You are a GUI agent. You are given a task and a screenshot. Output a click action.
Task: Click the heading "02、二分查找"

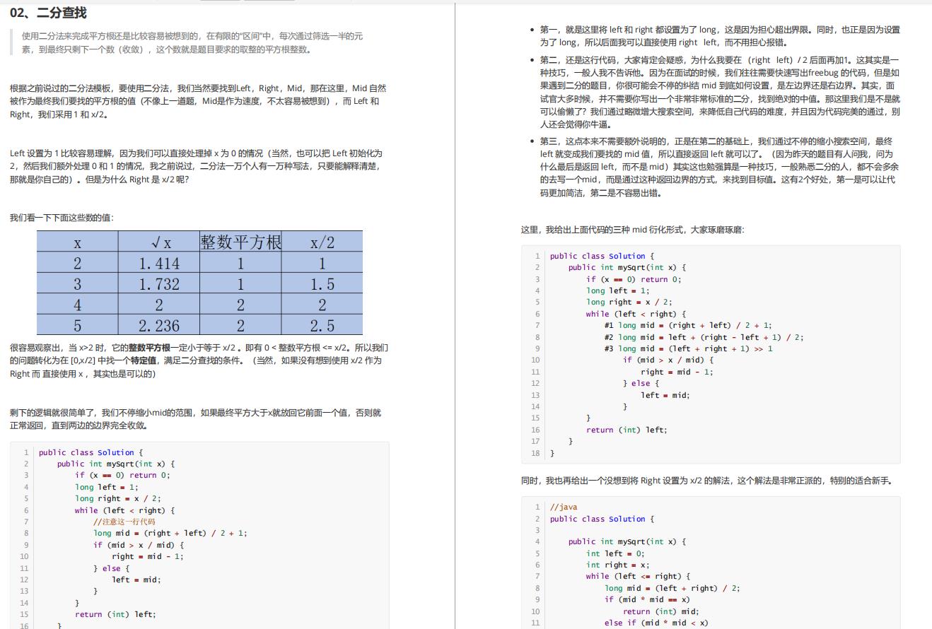pos(48,12)
